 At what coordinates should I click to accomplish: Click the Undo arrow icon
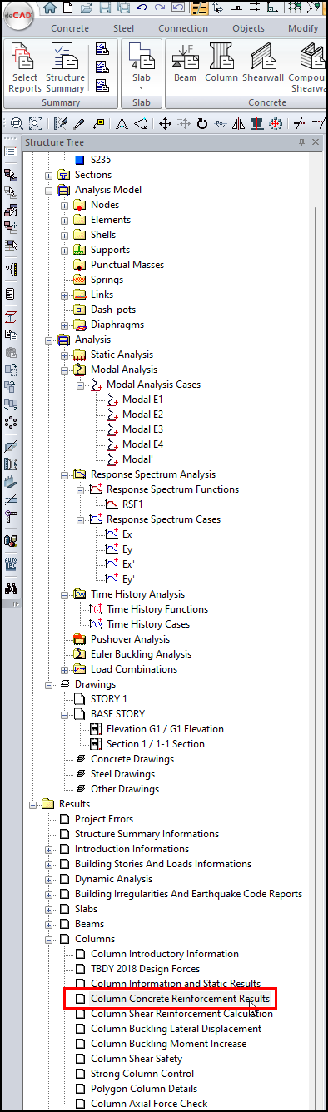[141, 8]
